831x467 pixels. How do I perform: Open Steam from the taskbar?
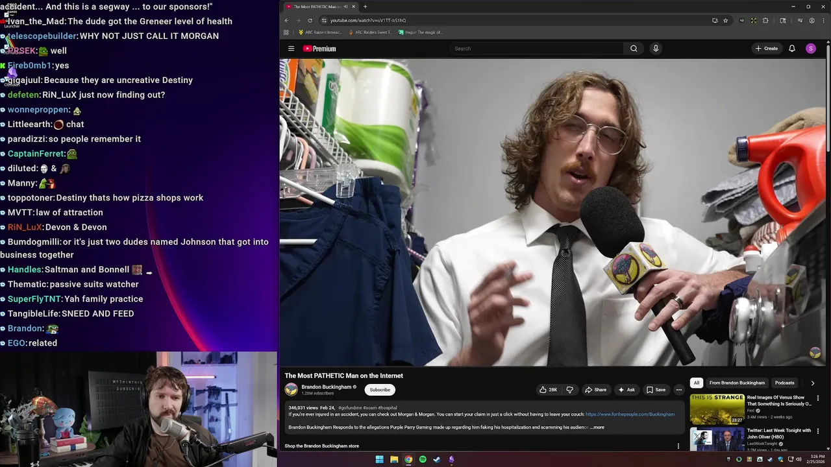tap(437, 459)
